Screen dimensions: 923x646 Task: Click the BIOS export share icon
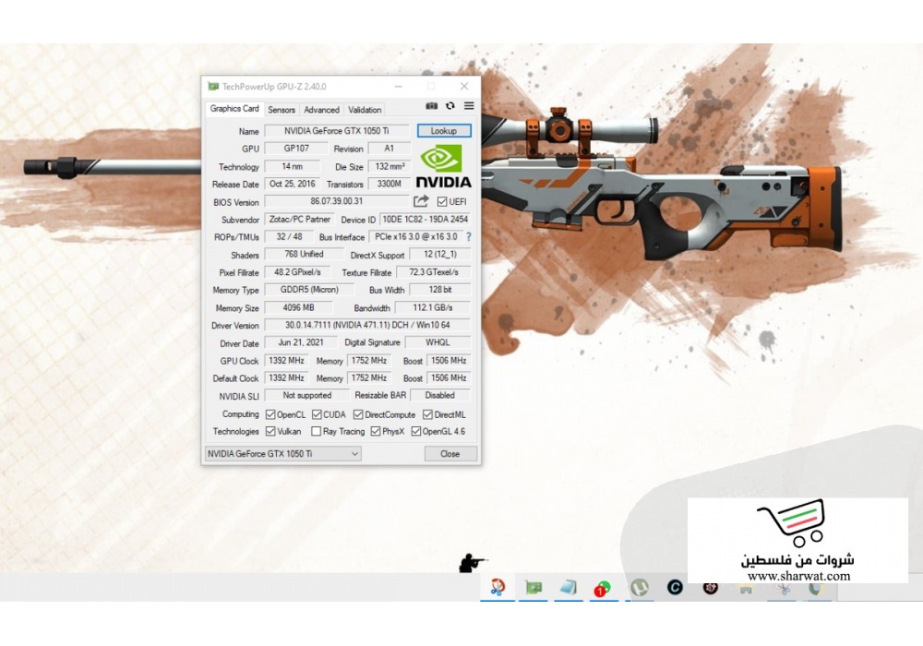pyautogui.click(x=421, y=201)
